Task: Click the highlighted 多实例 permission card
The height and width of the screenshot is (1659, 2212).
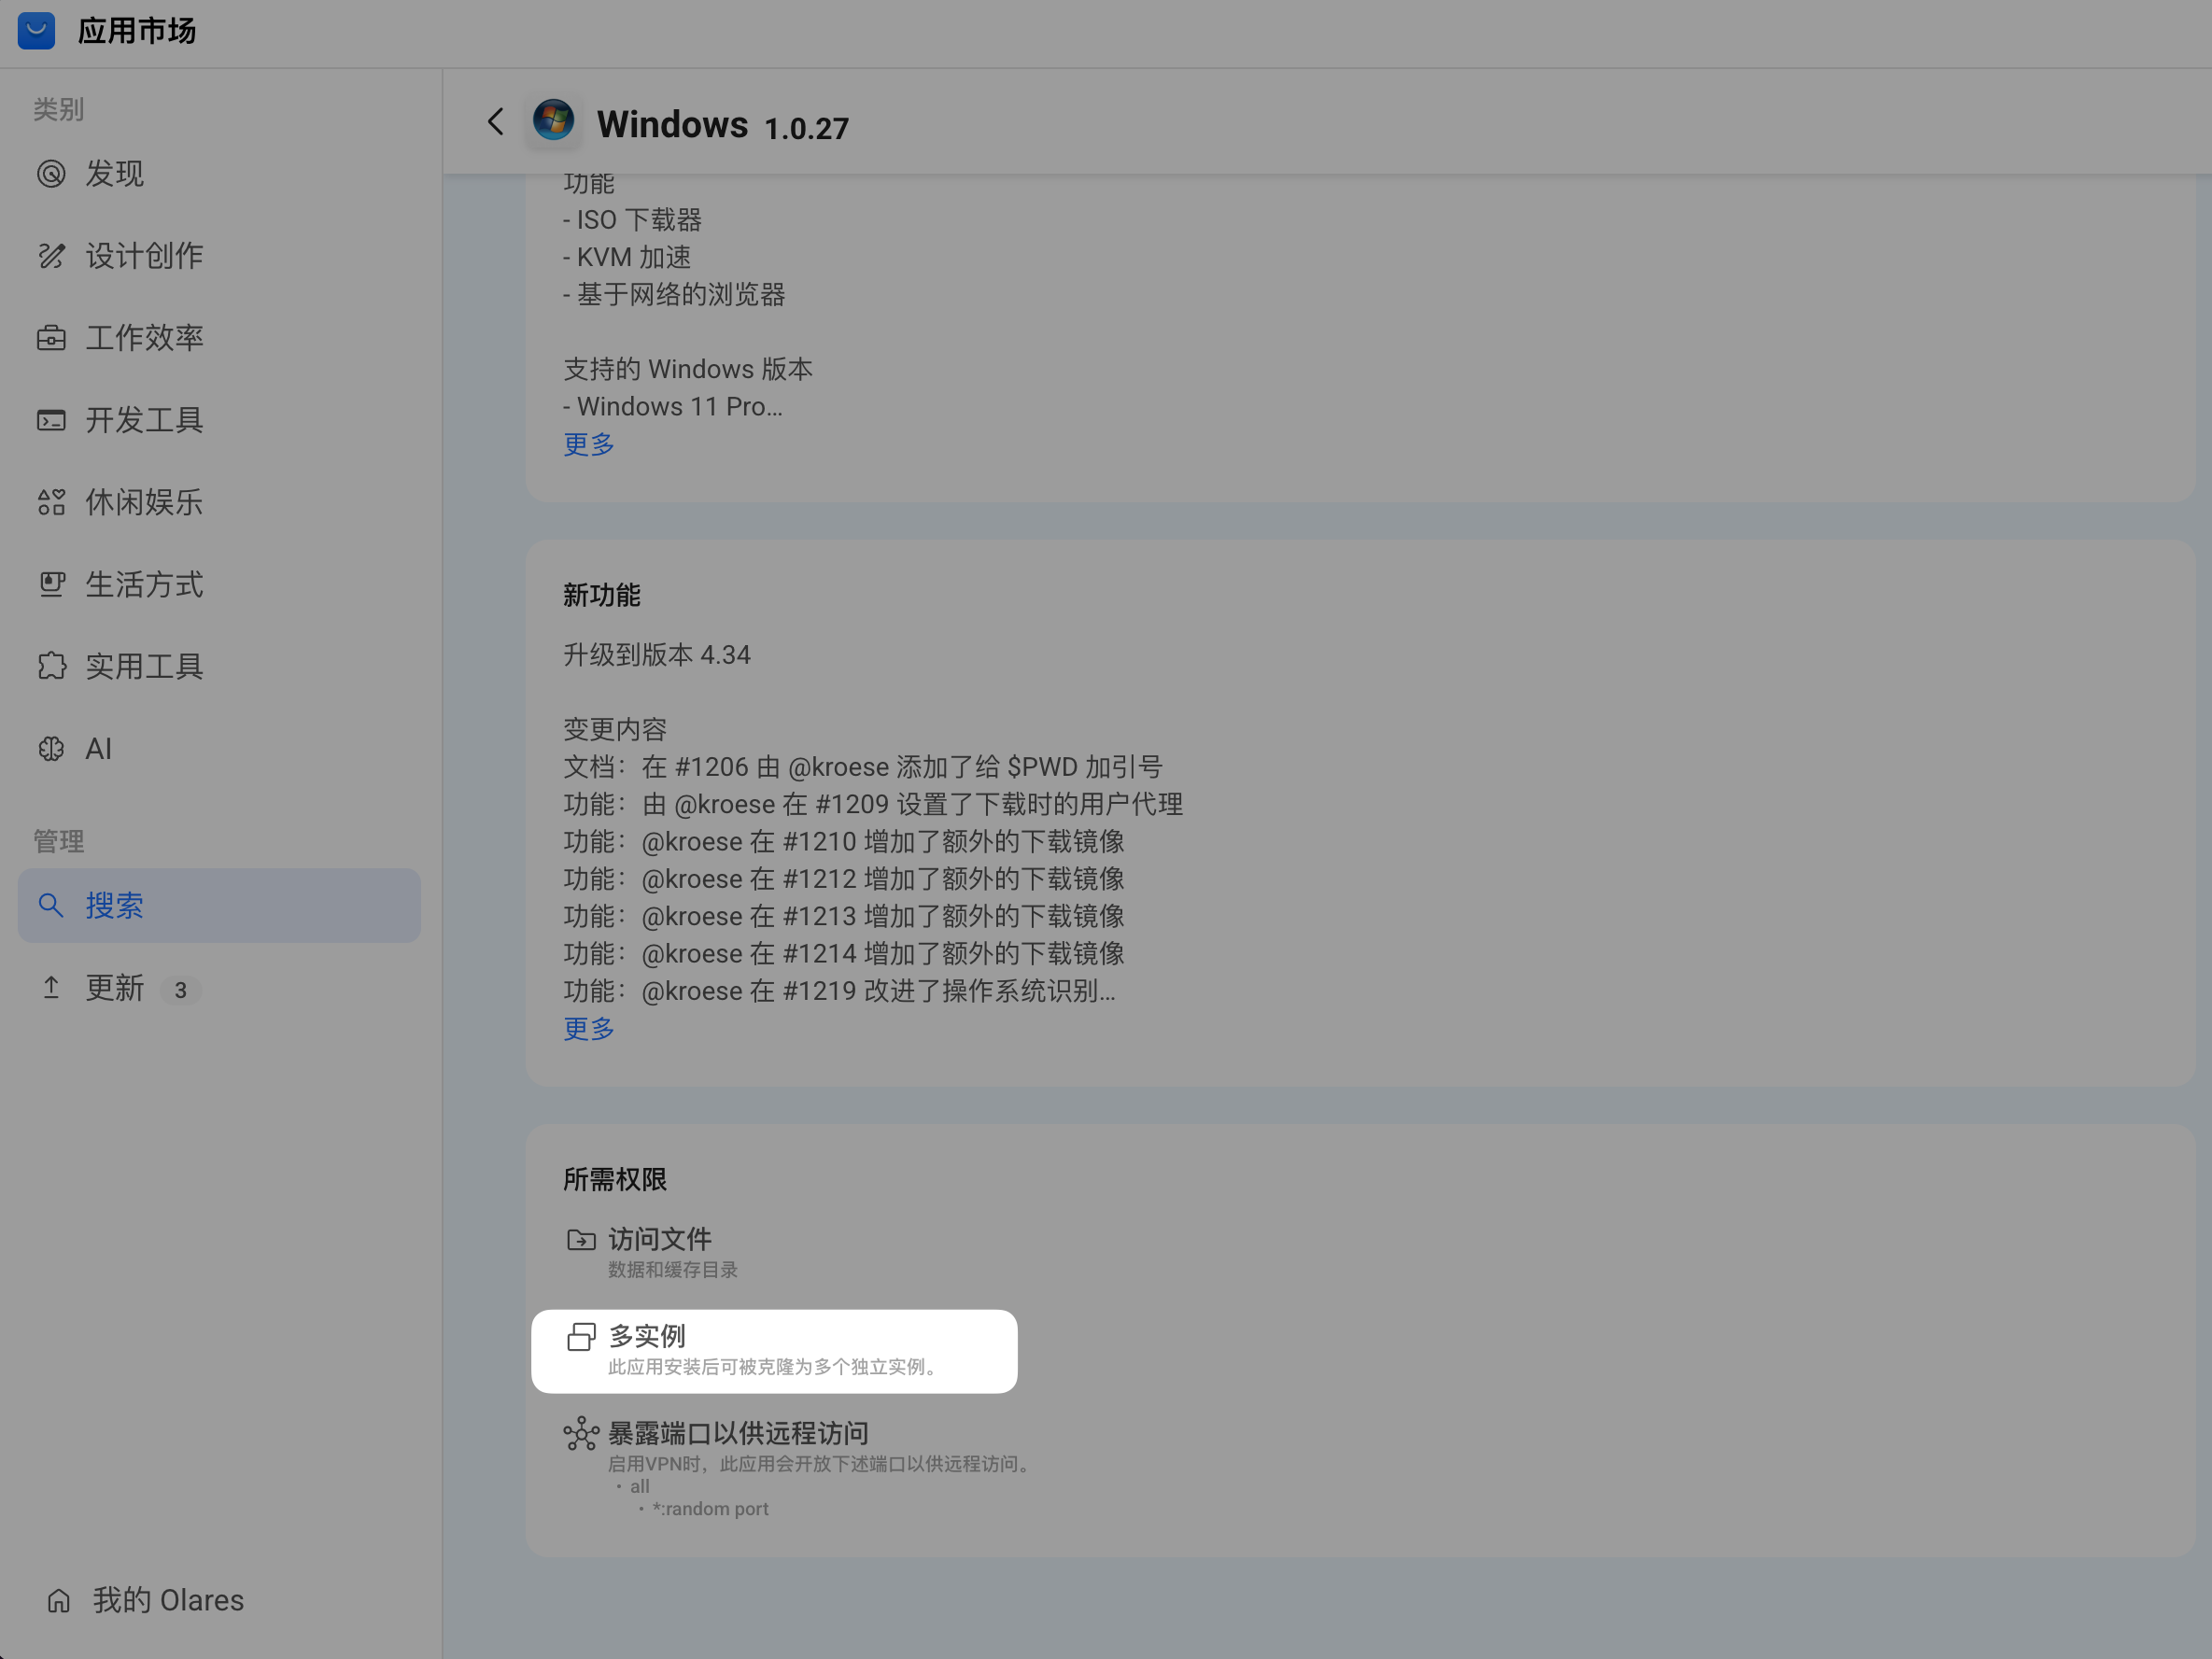Action: pos(774,1350)
